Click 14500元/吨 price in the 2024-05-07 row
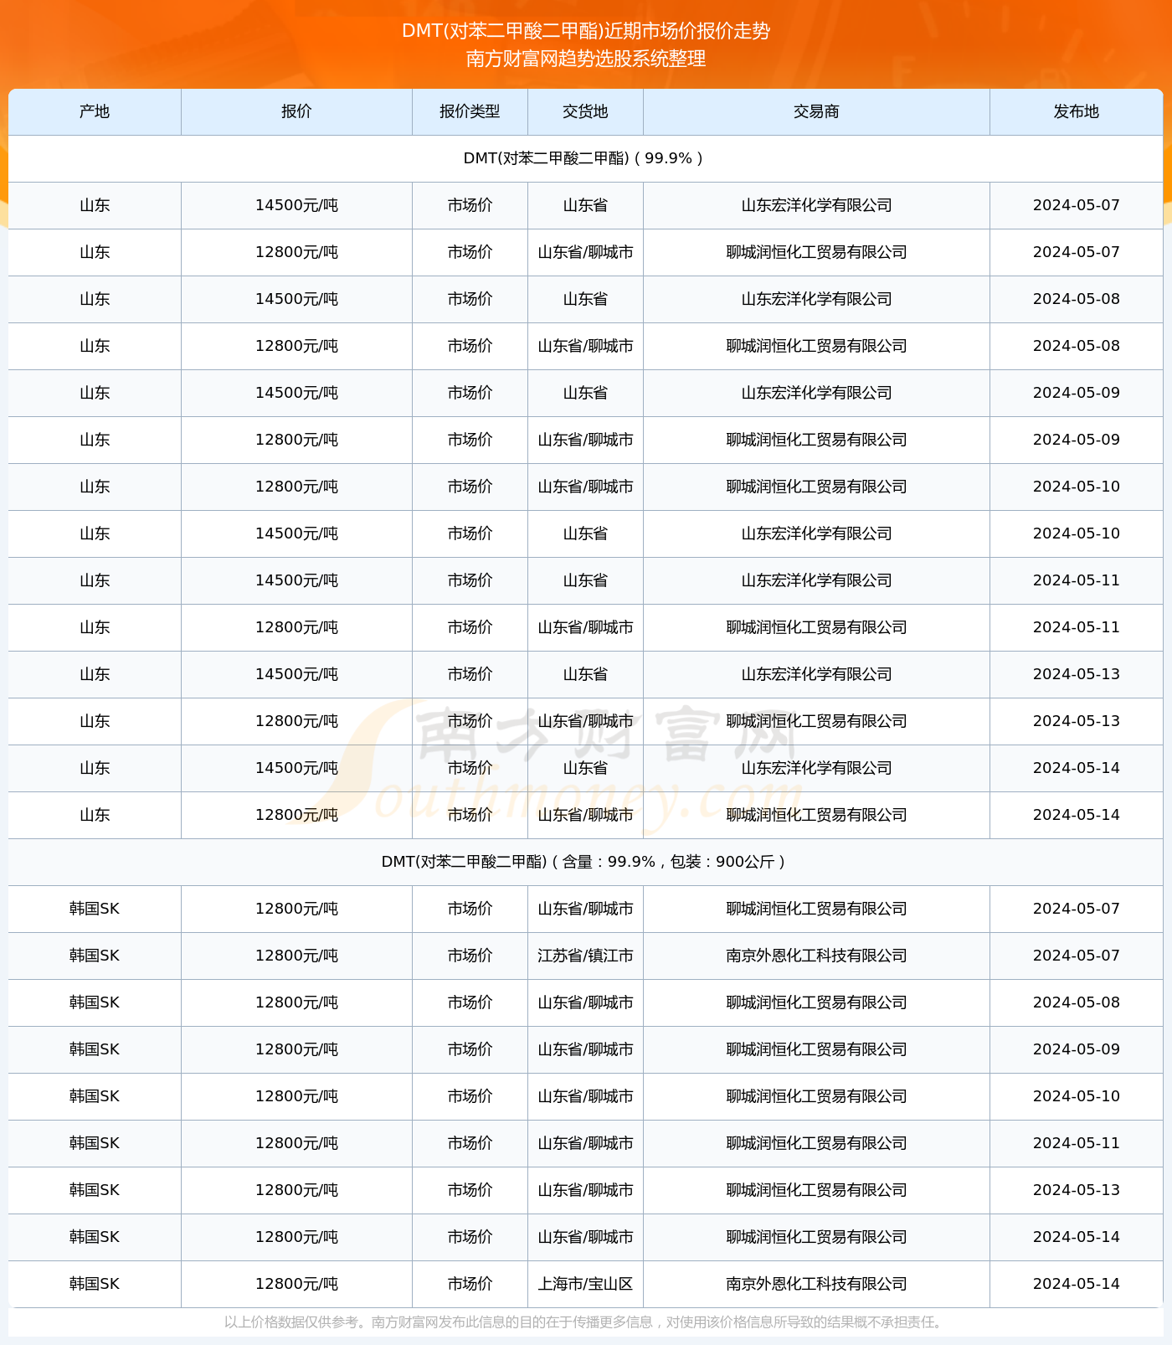 pyautogui.click(x=296, y=205)
